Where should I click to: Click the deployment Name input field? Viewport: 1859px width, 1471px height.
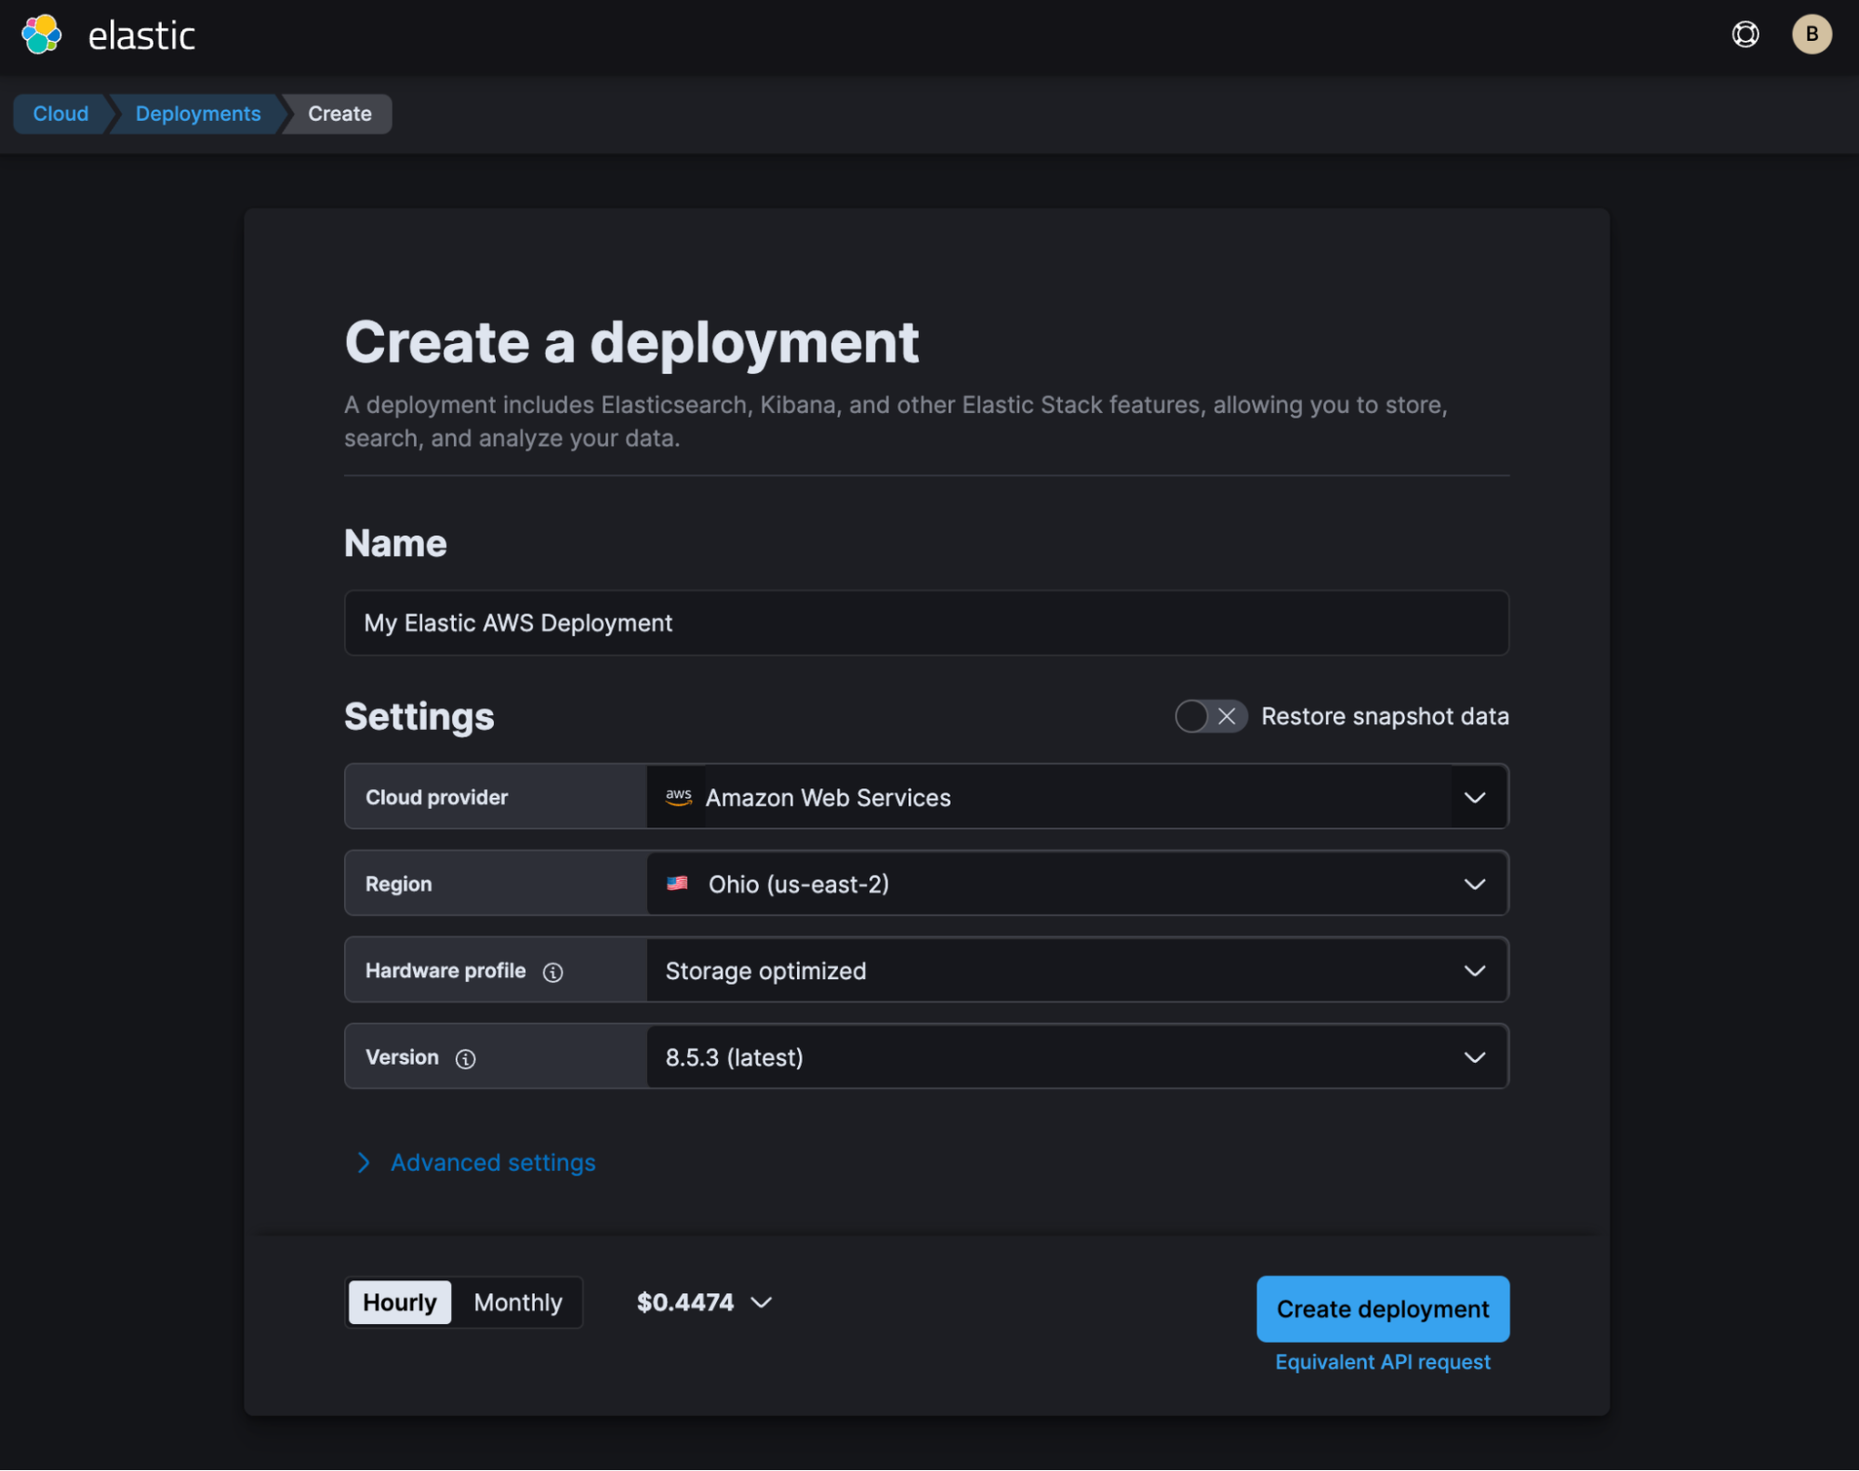pyautogui.click(x=925, y=623)
